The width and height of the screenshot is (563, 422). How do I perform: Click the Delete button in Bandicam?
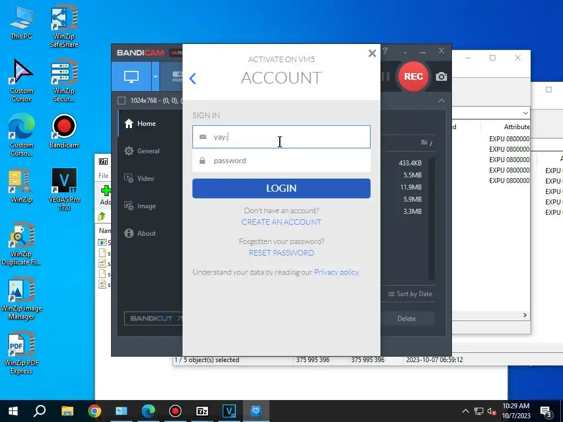[x=406, y=319]
